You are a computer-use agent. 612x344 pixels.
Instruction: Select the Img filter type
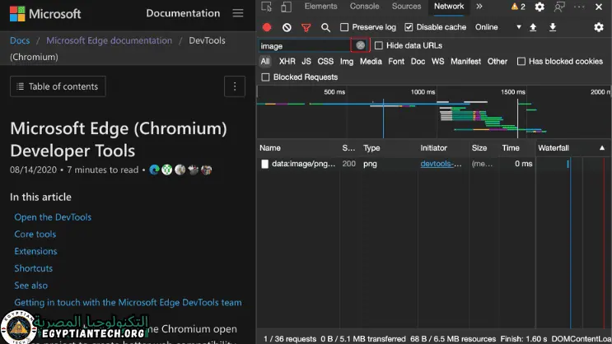click(347, 61)
